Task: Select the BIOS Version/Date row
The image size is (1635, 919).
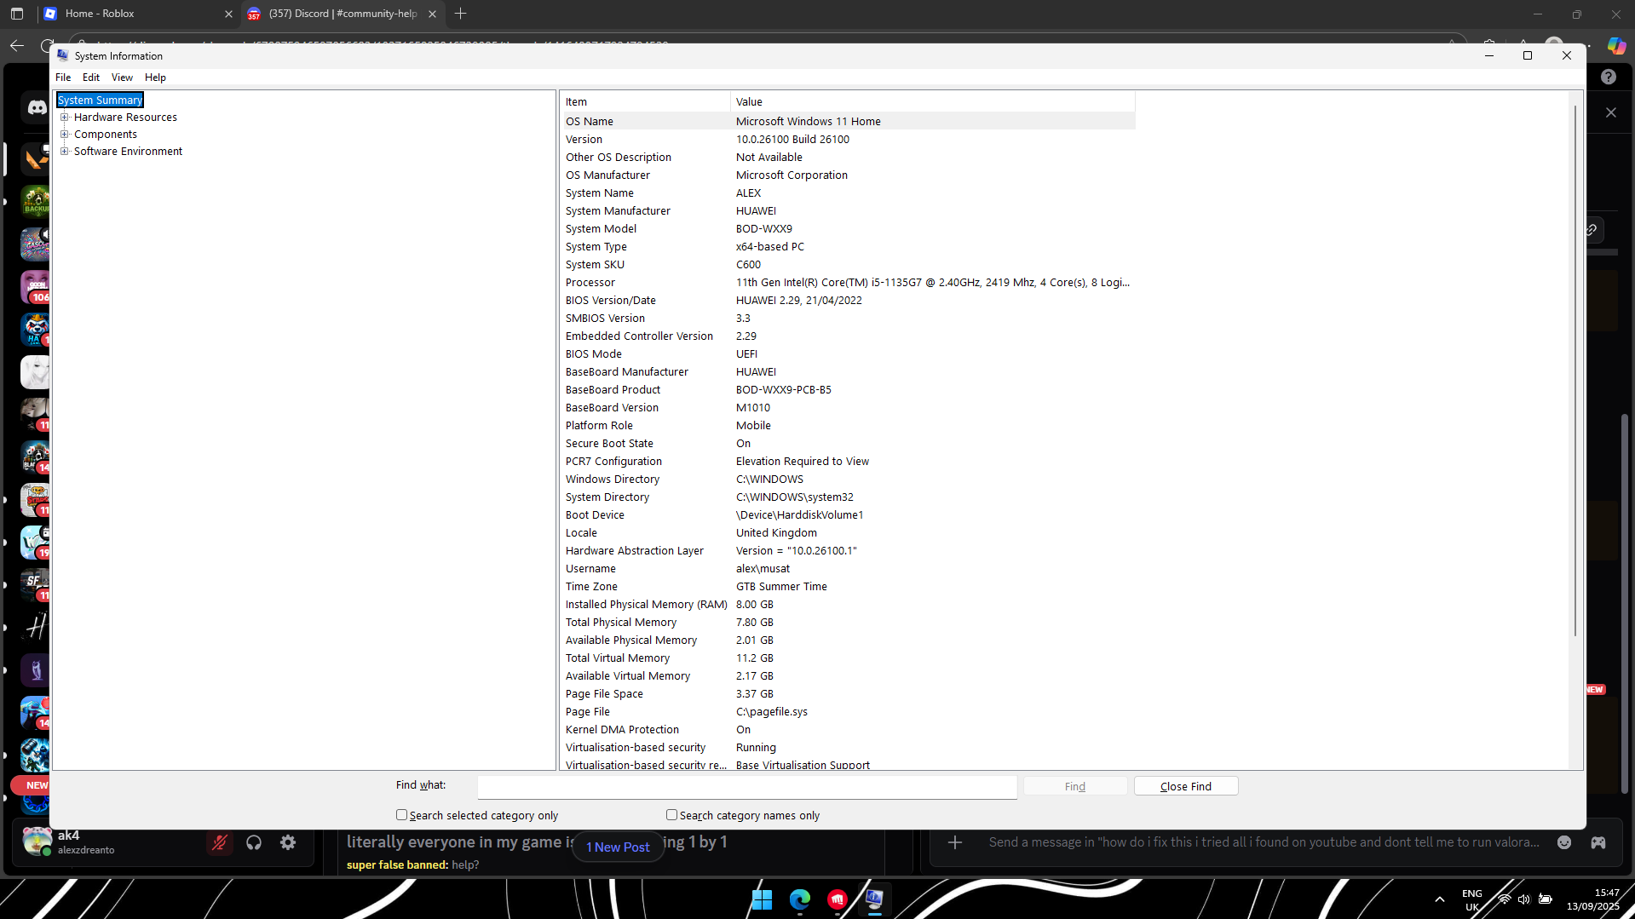Action: pyautogui.click(x=849, y=301)
